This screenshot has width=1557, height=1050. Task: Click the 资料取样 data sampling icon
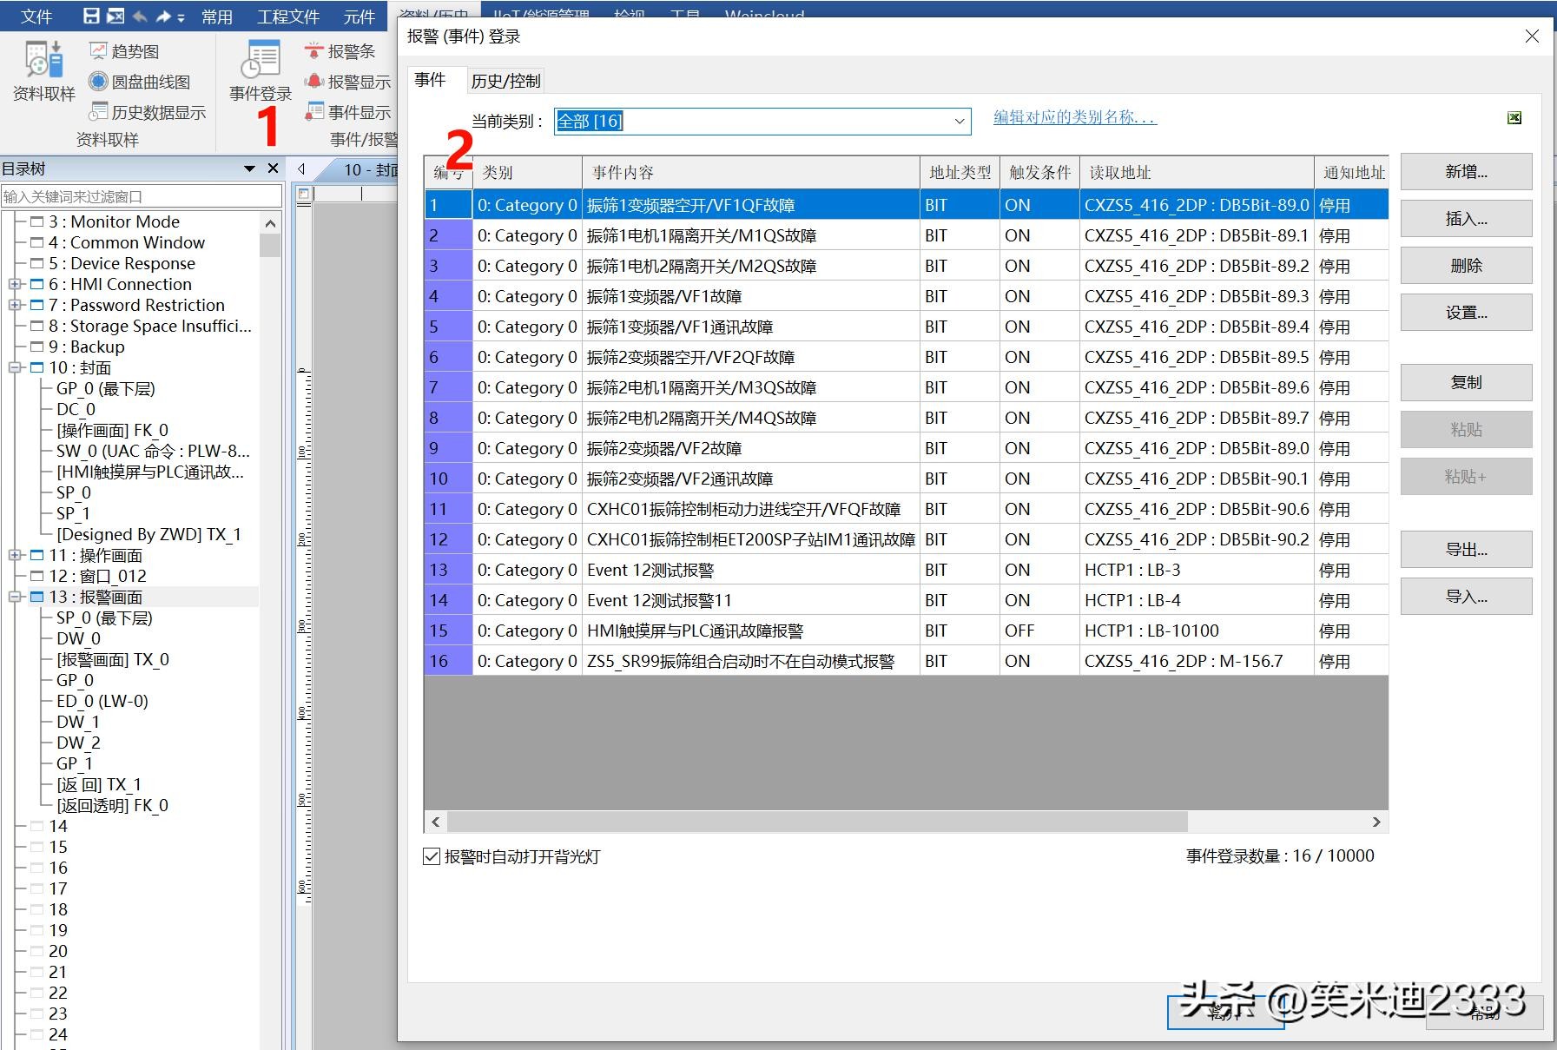(43, 61)
